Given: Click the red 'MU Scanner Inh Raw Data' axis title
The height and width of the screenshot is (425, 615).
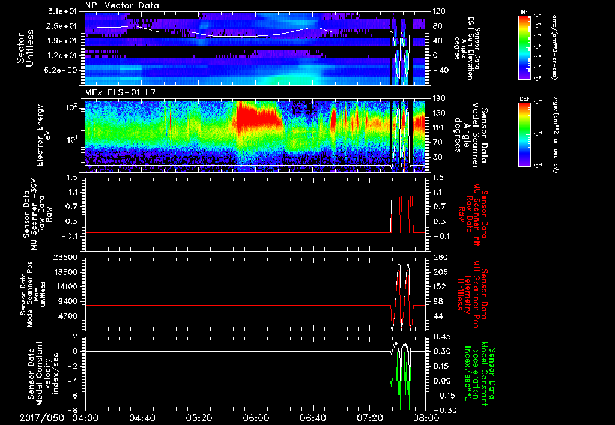Looking at the screenshot, I should click(x=473, y=214).
